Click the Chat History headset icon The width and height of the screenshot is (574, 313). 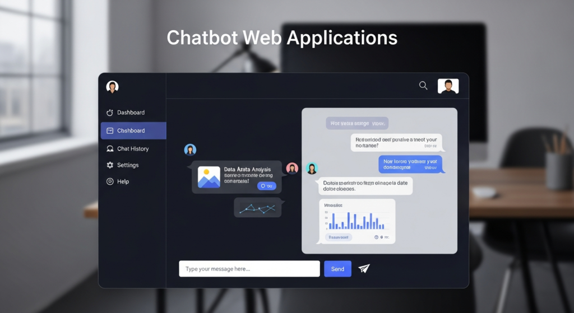(x=110, y=149)
